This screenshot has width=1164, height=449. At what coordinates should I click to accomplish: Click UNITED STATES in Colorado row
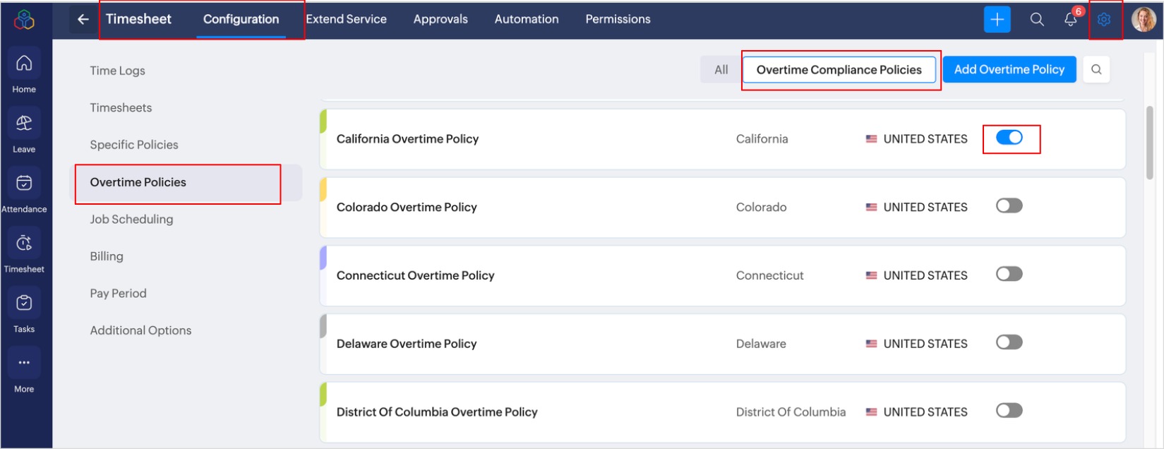point(925,207)
